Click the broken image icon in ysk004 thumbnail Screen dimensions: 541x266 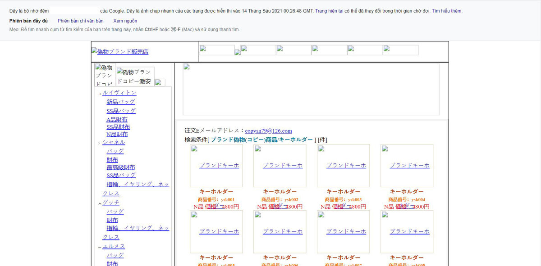385,149
